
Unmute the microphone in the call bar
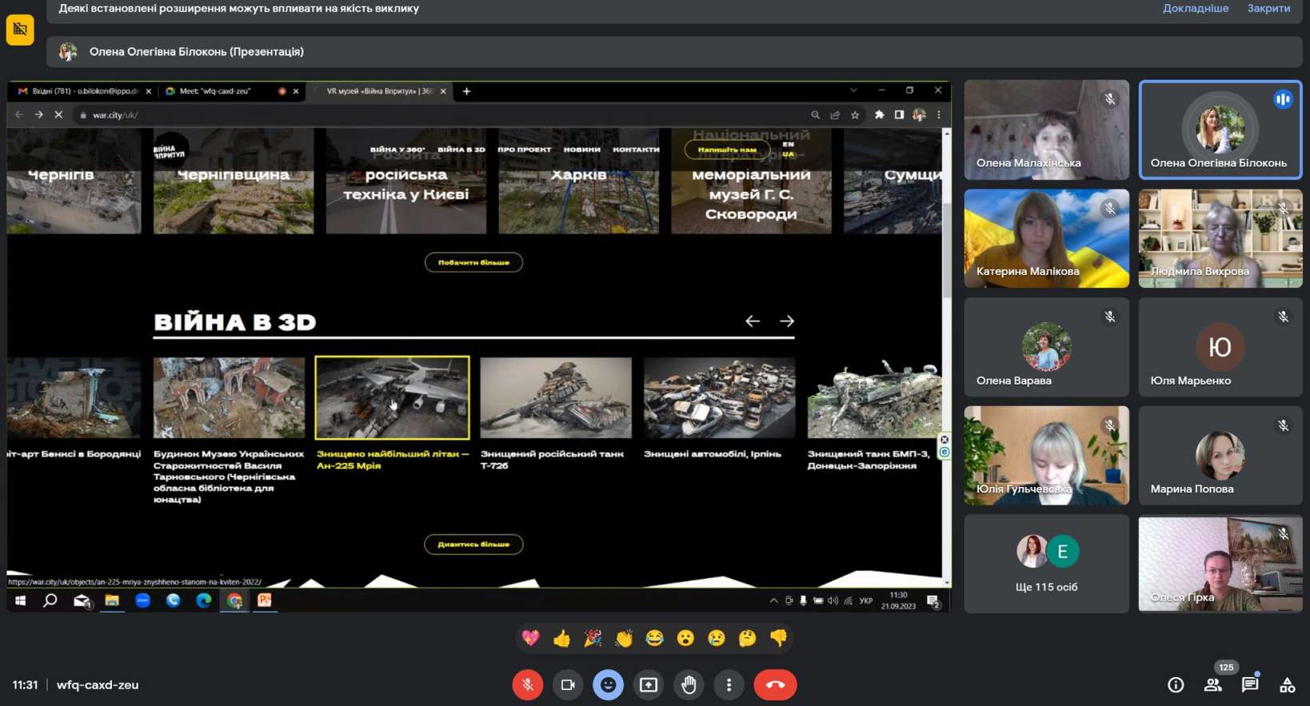pos(528,685)
